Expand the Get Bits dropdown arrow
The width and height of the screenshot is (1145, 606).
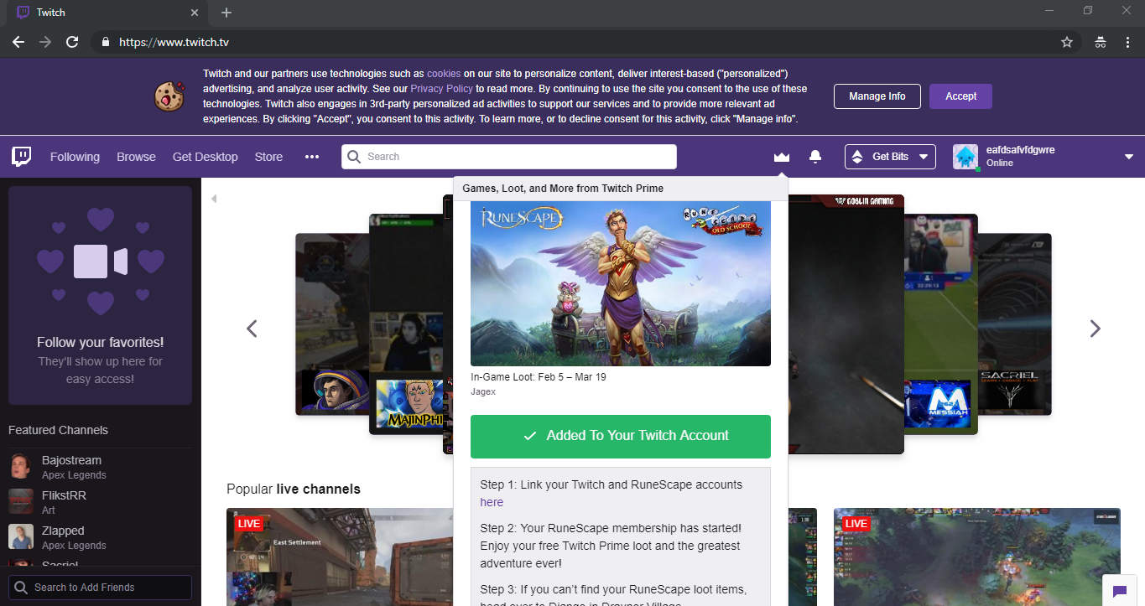[x=924, y=157]
